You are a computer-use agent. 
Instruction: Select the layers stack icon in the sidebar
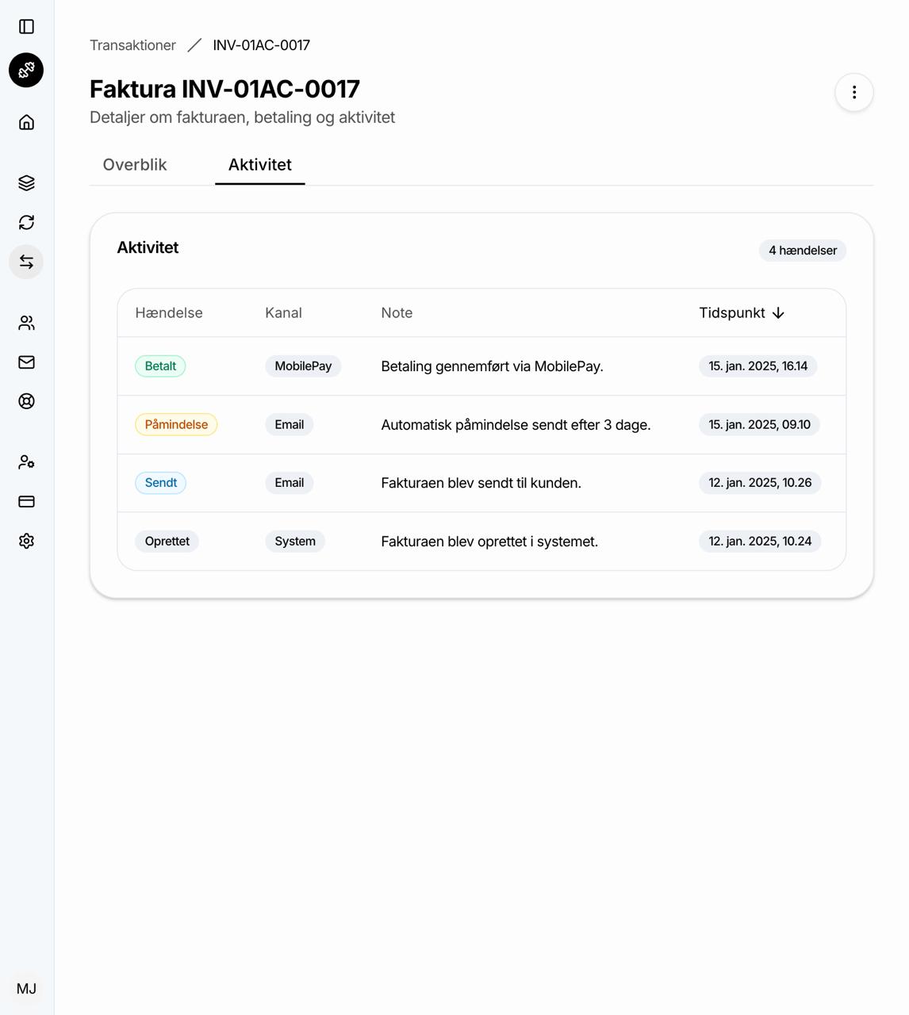coord(27,182)
